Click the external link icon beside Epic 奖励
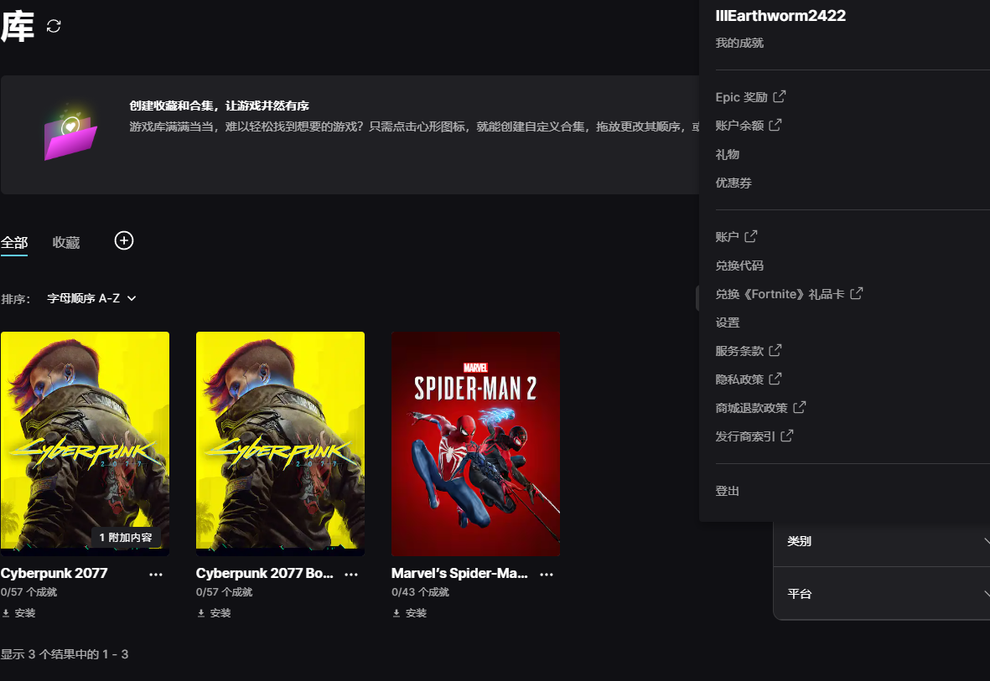The image size is (990, 681). tap(780, 96)
